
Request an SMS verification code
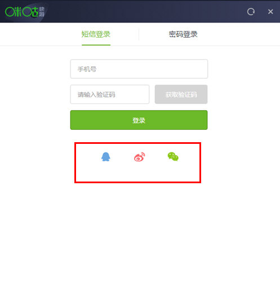coord(181,94)
